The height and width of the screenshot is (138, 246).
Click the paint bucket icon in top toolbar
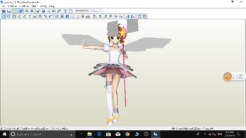(x=38, y=11)
